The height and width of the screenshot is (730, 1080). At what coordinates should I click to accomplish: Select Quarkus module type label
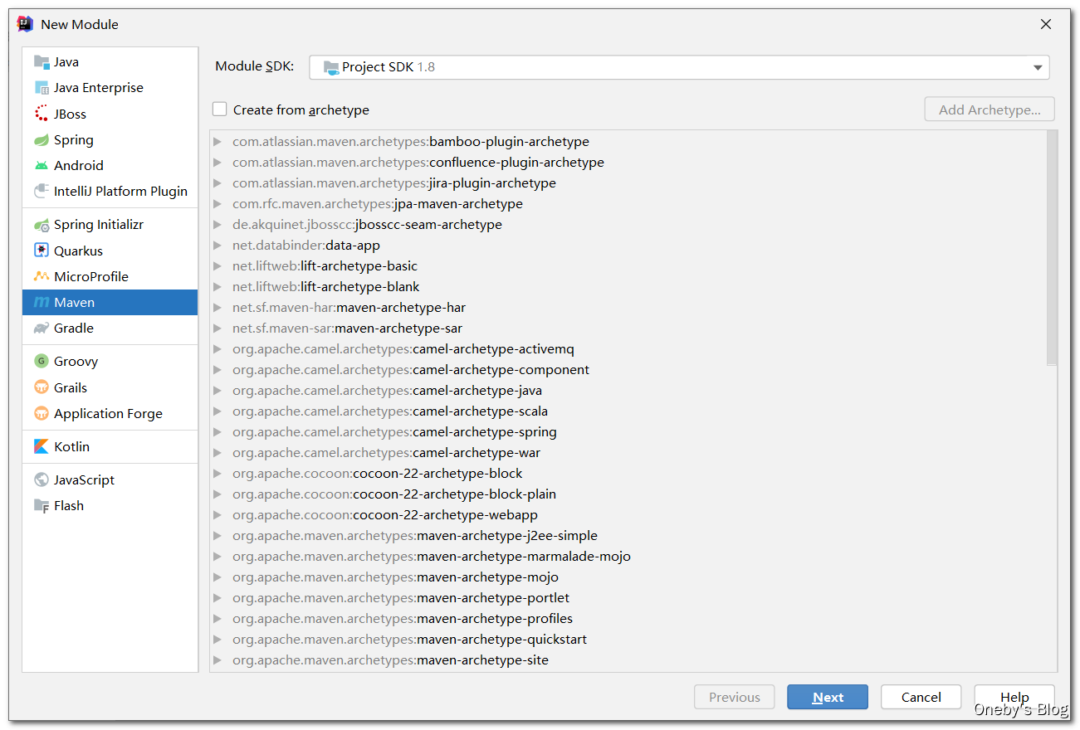[79, 251]
